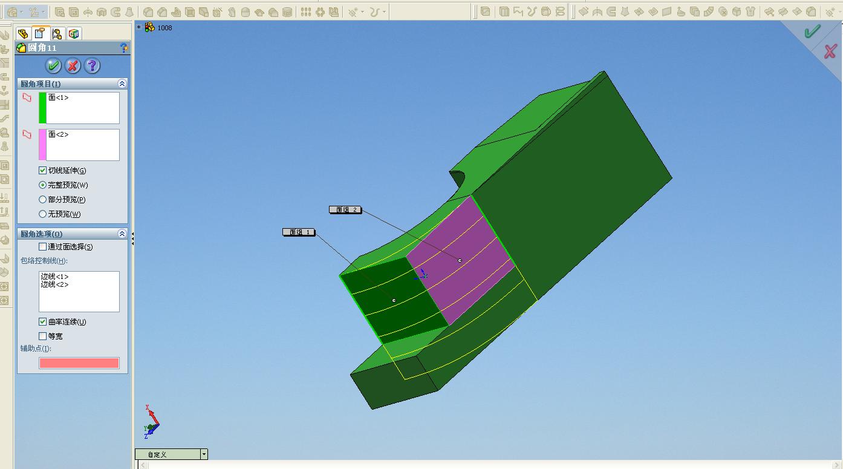Click the curves tool icon in toolbar
Image resolution: width=843 pixels, height=469 pixels.
click(x=375, y=12)
